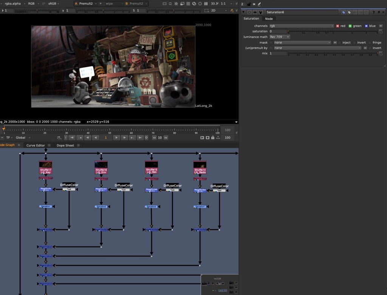Collapse the Saturation6 panel with disclosure triangle
387x295 pixels.
tap(244, 12)
